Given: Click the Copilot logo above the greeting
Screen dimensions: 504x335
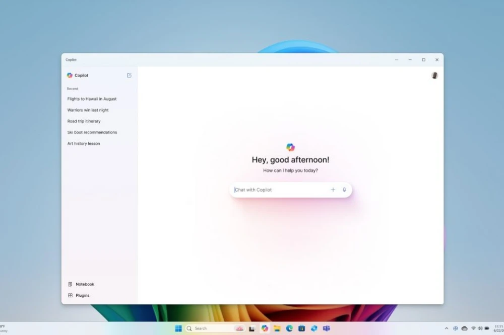Looking at the screenshot, I should click(x=291, y=147).
